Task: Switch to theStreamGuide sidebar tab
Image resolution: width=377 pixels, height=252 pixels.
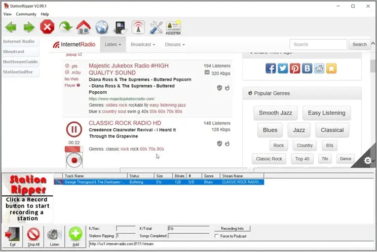Action: point(21,62)
